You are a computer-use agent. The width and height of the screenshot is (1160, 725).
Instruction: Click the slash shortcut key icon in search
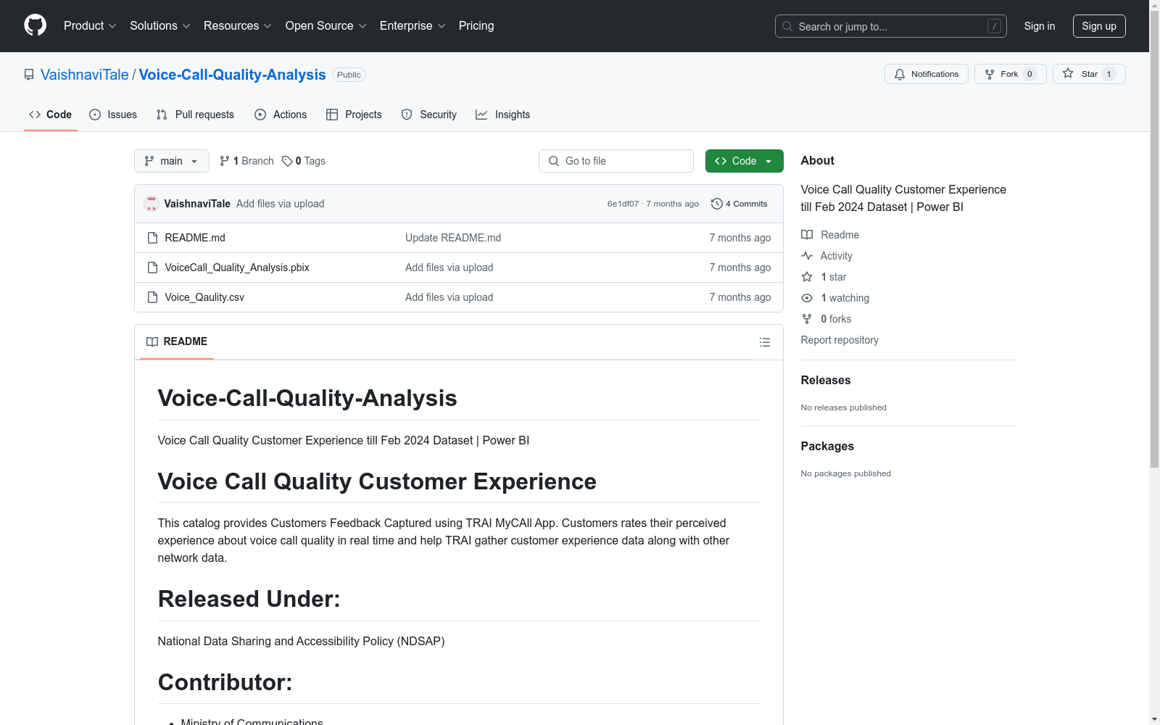pyautogui.click(x=994, y=26)
